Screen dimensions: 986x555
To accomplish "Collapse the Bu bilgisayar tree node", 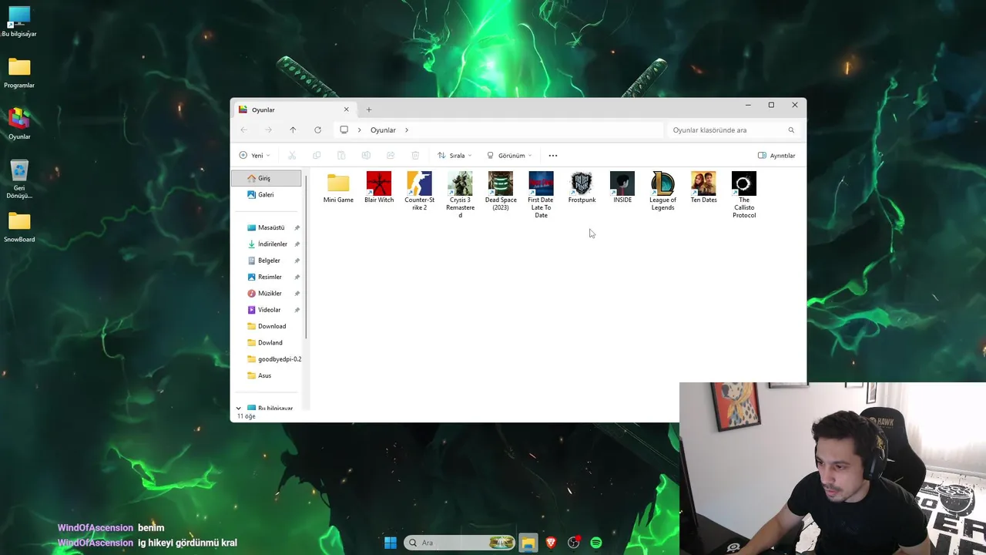I will click(x=238, y=409).
